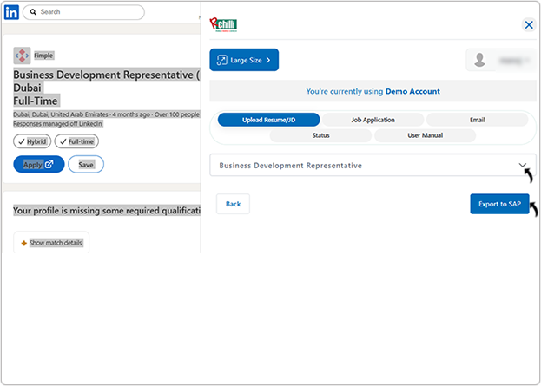The width and height of the screenshot is (541, 386).
Task: Select the Status tab
Action: click(320, 135)
